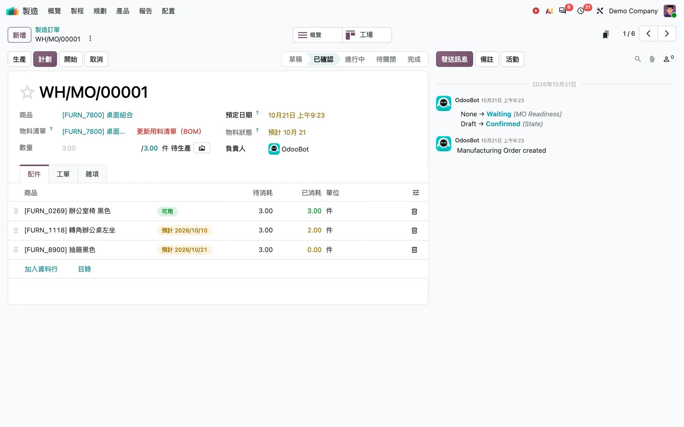Image resolution: width=684 pixels, height=427 pixels.
Task: Open the 規劃 menu
Action: coord(100,11)
